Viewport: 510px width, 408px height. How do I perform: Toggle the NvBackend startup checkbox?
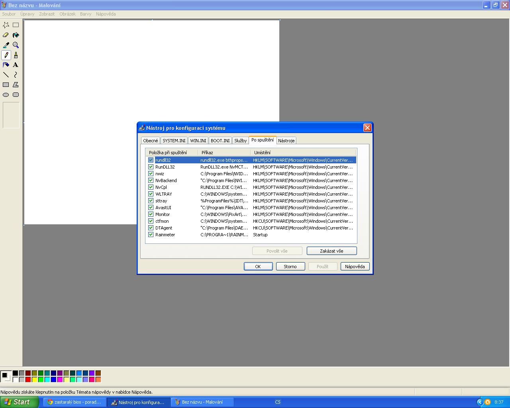click(x=151, y=180)
